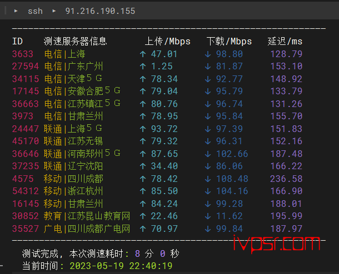The width and height of the screenshot is (339, 274).
Task: Click the 91.216.190.155 breadcrumb host
Action: (100, 11)
